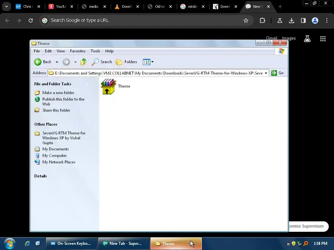Image resolution: width=334 pixels, height=250 pixels.
Task: Open the View menu in Explorer
Action: (x=61, y=51)
